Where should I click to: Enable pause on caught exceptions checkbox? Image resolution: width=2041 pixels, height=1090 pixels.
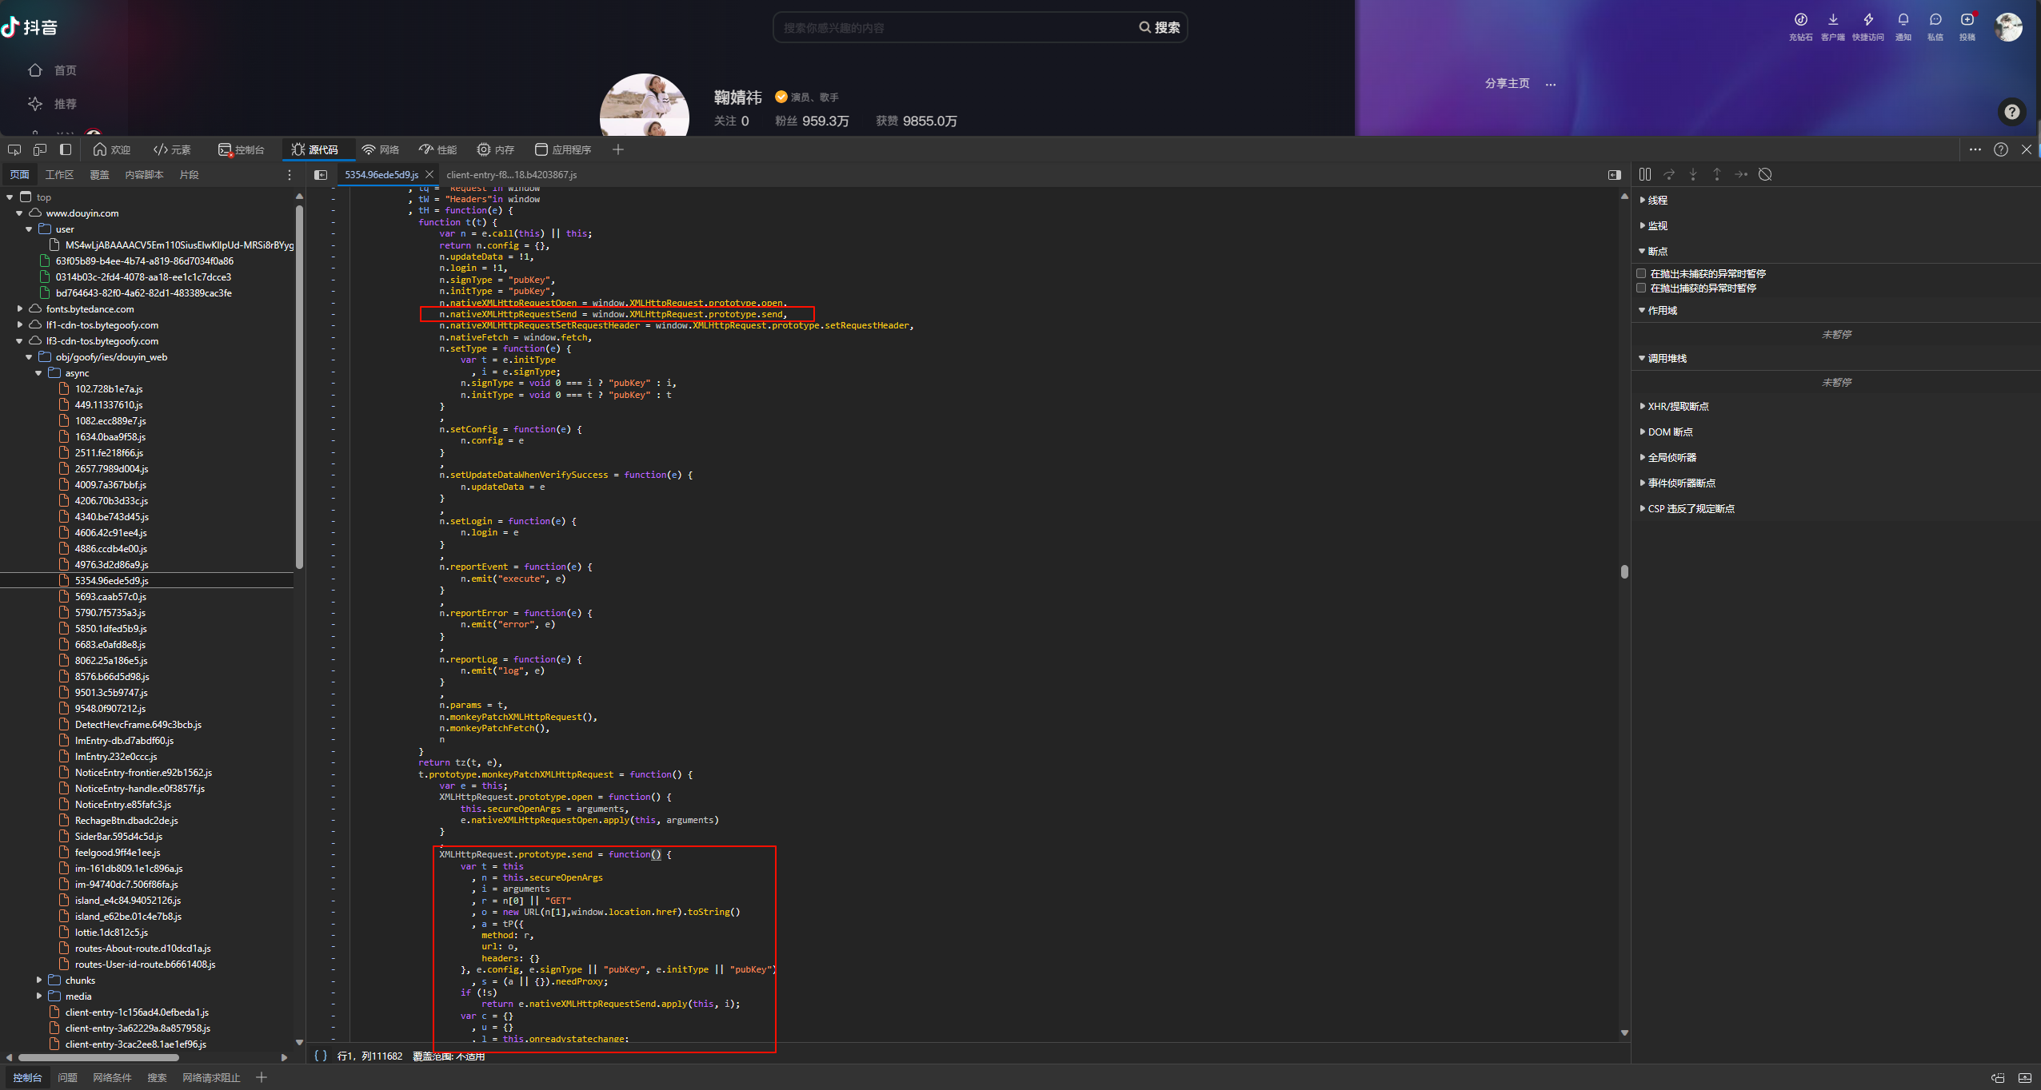click(1641, 288)
